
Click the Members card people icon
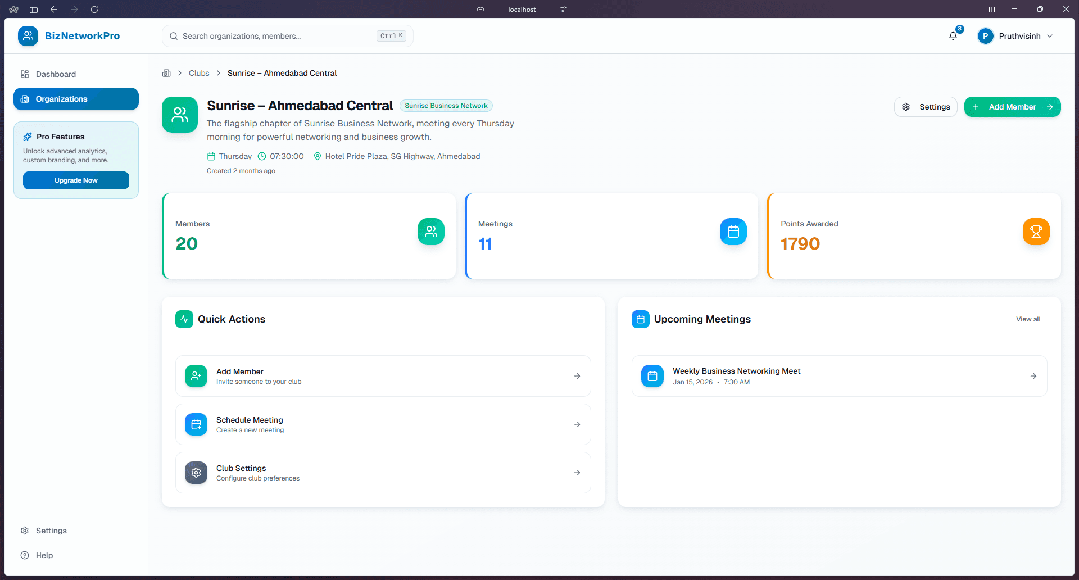point(430,231)
